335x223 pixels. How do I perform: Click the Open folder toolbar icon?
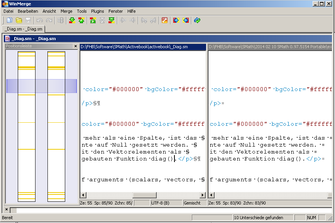pos(19,20)
